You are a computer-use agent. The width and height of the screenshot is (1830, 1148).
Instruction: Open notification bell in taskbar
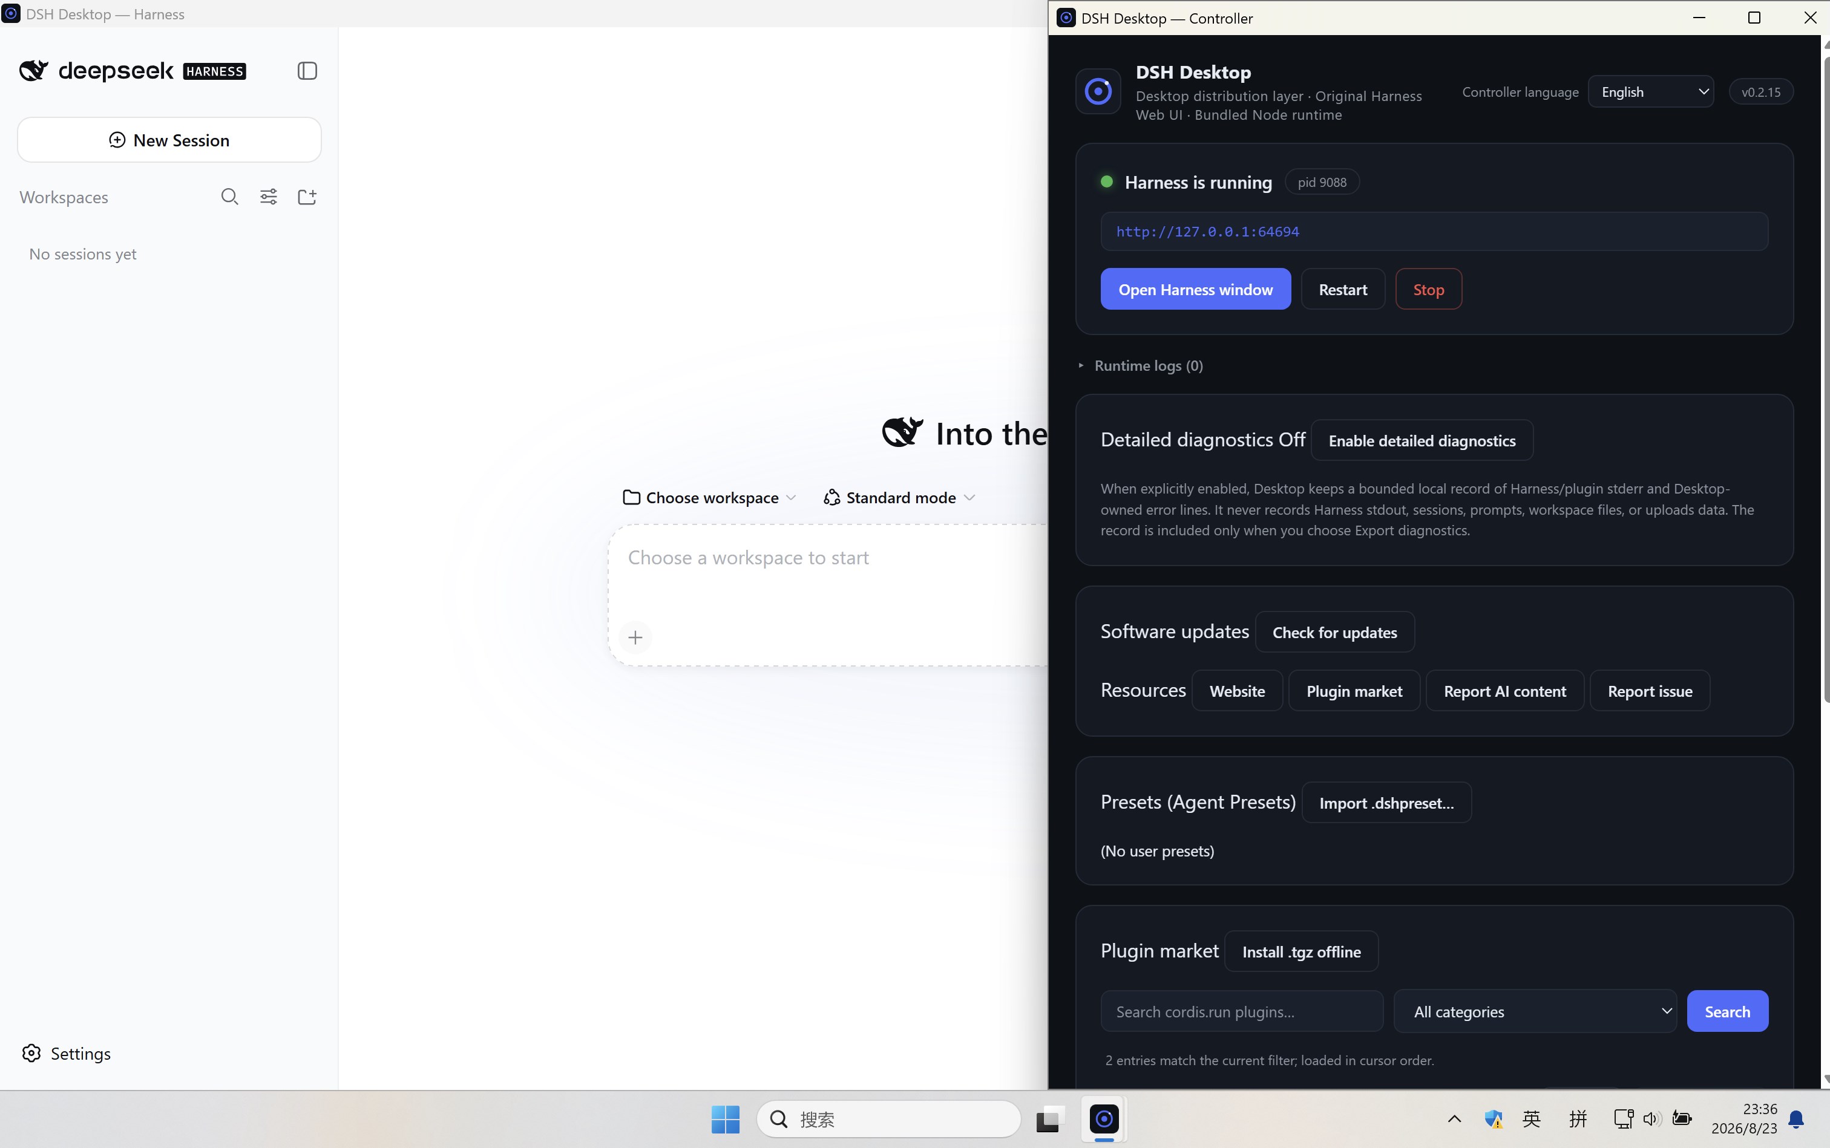[1797, 1118]
